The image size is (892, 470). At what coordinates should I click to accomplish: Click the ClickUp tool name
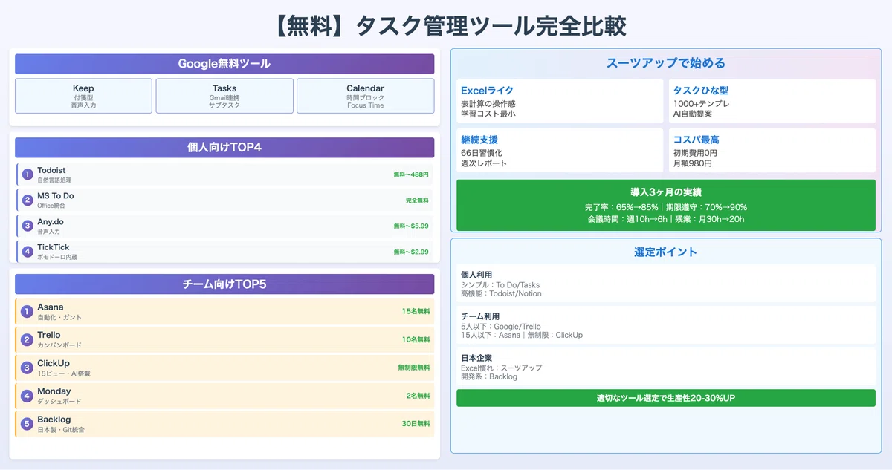(54, 363)
